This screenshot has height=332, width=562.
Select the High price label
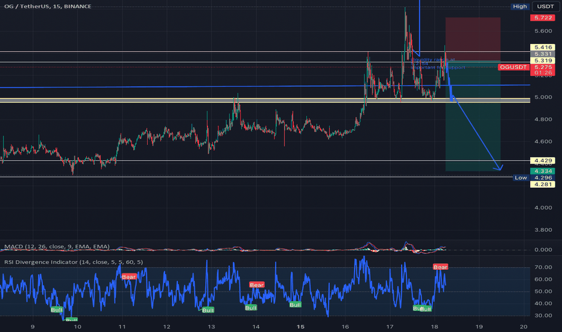[520, 7]
